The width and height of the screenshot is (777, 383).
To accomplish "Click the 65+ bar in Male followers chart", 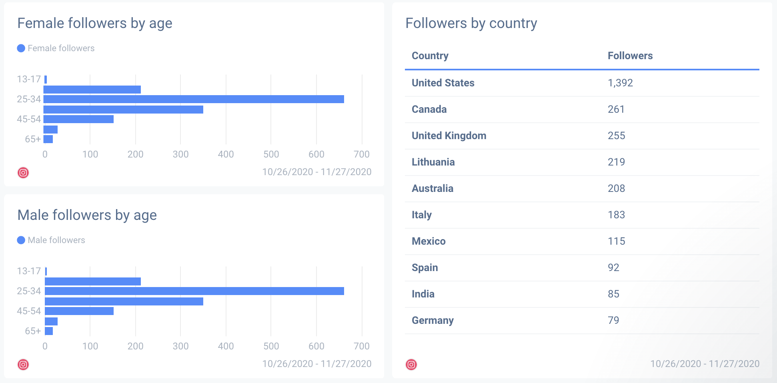I will tap(49, 331).
